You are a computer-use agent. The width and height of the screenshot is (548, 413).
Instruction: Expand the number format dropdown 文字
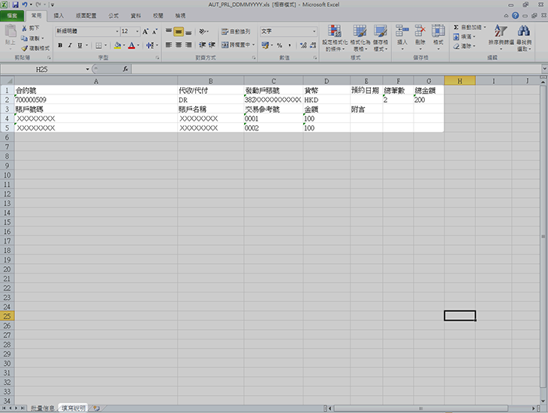(314, 31)
